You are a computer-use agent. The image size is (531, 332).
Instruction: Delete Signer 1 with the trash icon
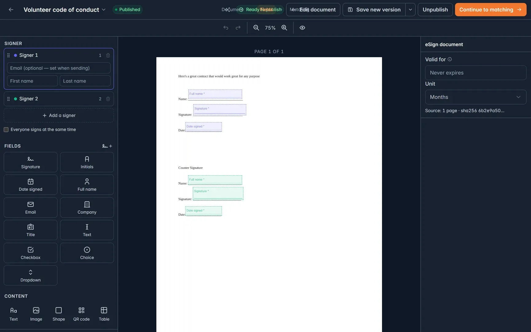tap(108, 55)
